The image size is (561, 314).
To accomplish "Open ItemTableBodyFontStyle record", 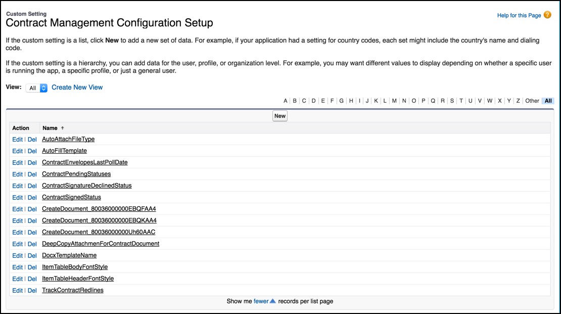I will (x=75, y=267).
